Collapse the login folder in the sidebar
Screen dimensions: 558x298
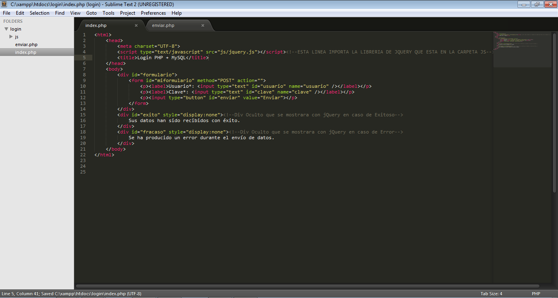coord(7,29)
